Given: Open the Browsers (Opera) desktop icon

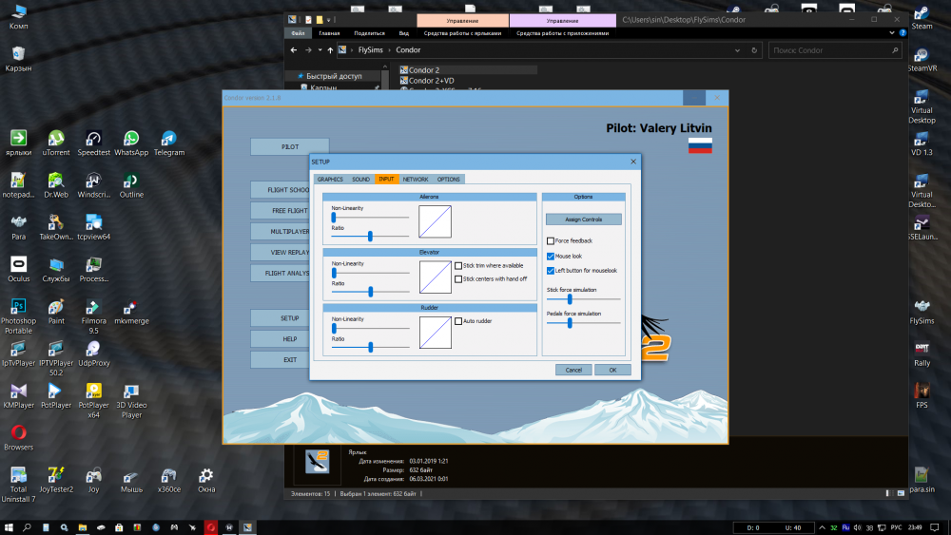Looking at the screenshot, I should 18,437.
